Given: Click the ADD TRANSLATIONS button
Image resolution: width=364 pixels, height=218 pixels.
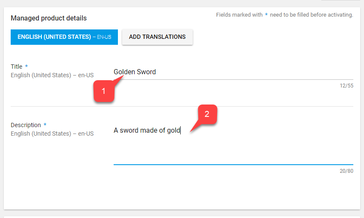Looking at the screenshot, I should point(157,37).
